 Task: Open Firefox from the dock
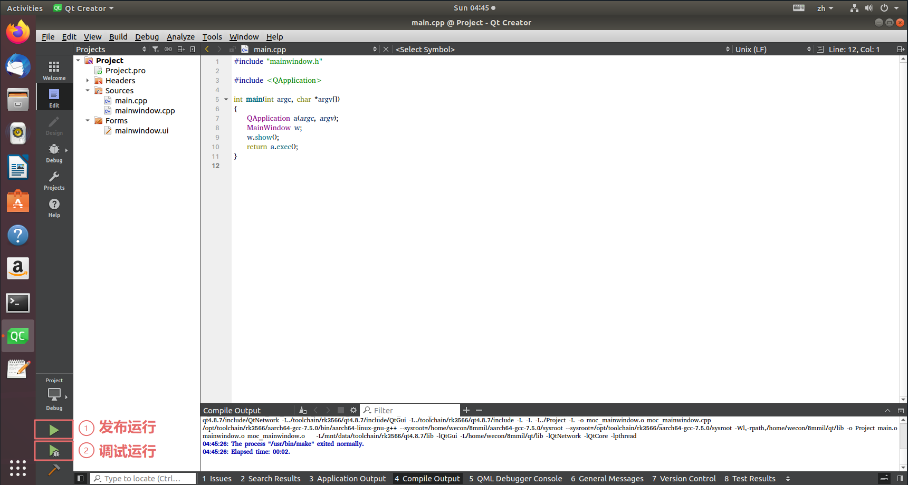pyautogui.click(x=18, y=33)
